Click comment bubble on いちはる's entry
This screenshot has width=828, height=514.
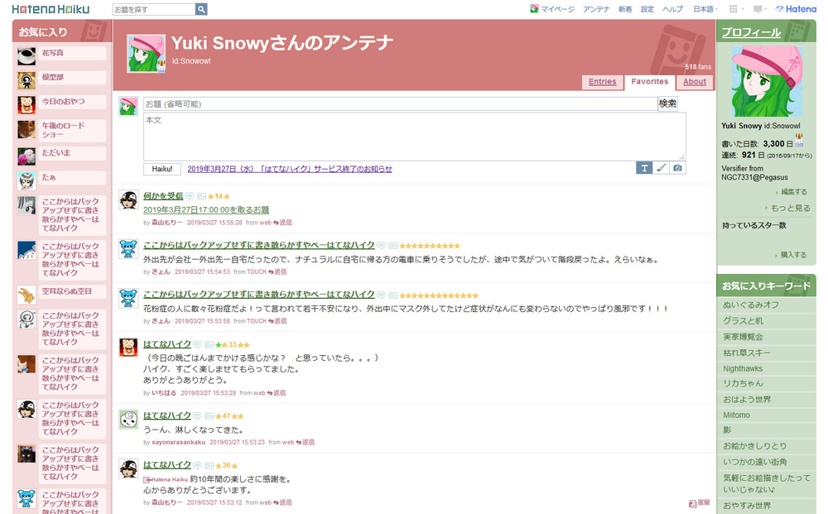click(x=197, y=344)
